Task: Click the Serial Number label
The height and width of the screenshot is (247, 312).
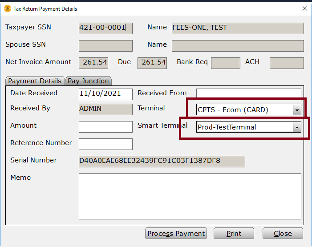Action: [x=33, y=160]
